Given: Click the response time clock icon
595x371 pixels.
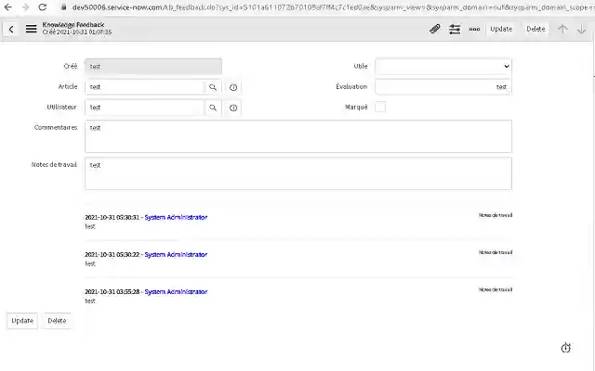Looking at the screenshot, I should point(566,348).
